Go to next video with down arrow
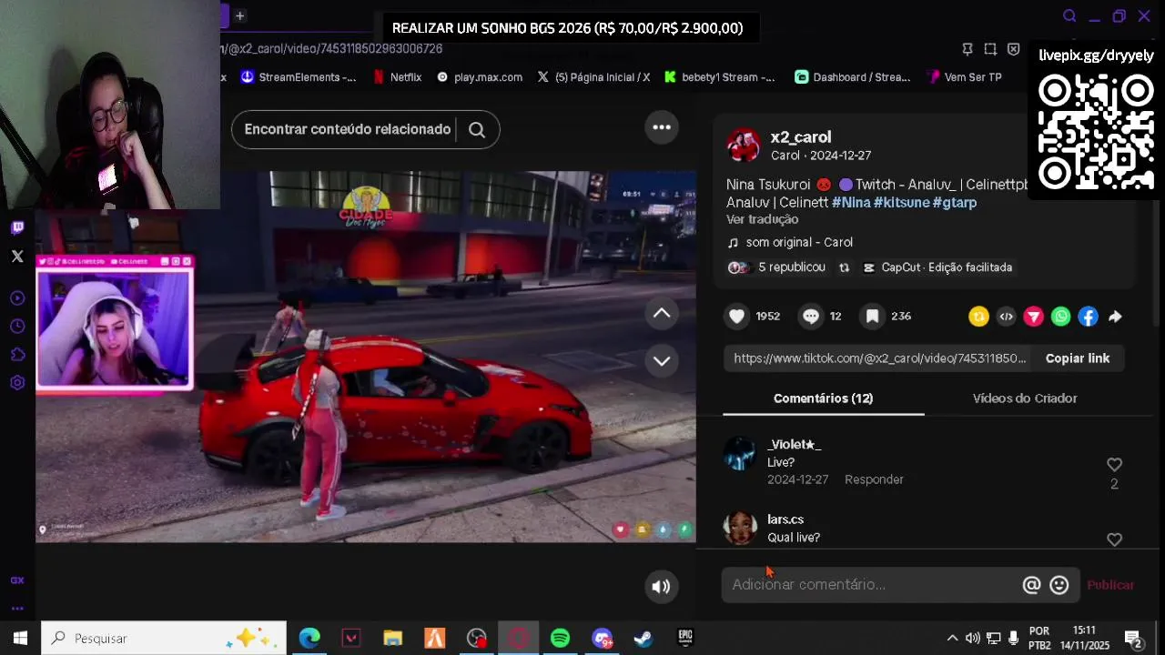1165x655 pixels. pyautogui.click(x=662, y=361)
